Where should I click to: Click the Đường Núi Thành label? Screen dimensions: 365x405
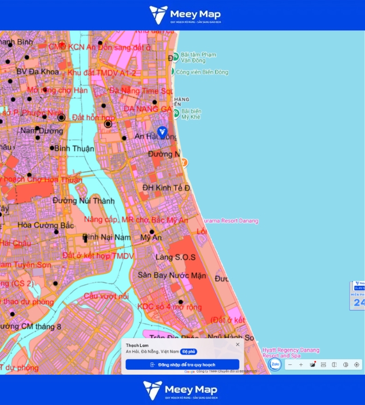84,200
